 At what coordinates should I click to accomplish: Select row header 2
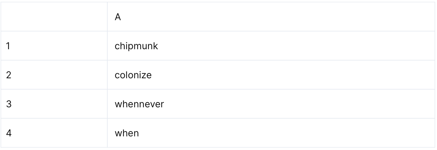click(54, 75)
